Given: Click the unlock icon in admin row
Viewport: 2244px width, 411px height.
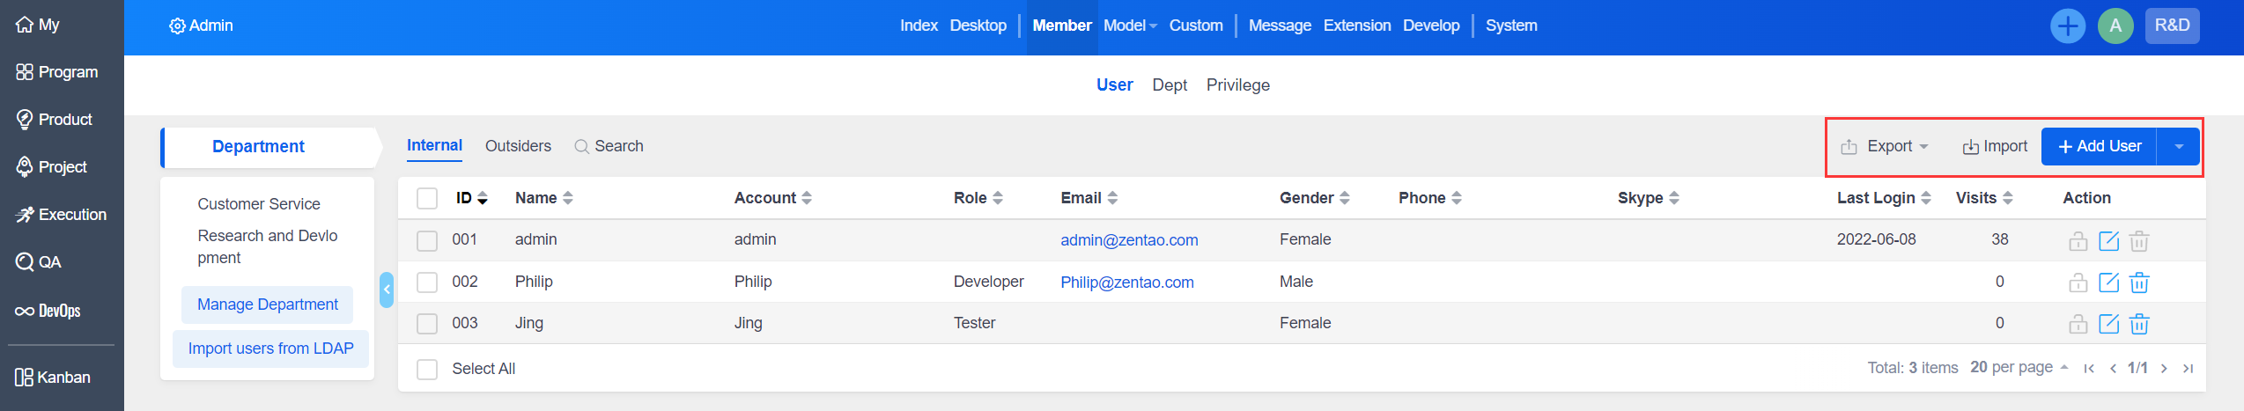Looking at the screenshot, I should [2078, 241].
